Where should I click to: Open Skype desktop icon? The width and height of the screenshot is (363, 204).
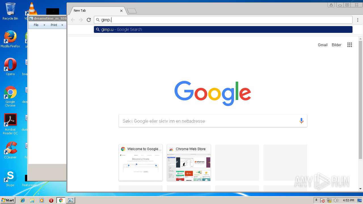(10, 178)
